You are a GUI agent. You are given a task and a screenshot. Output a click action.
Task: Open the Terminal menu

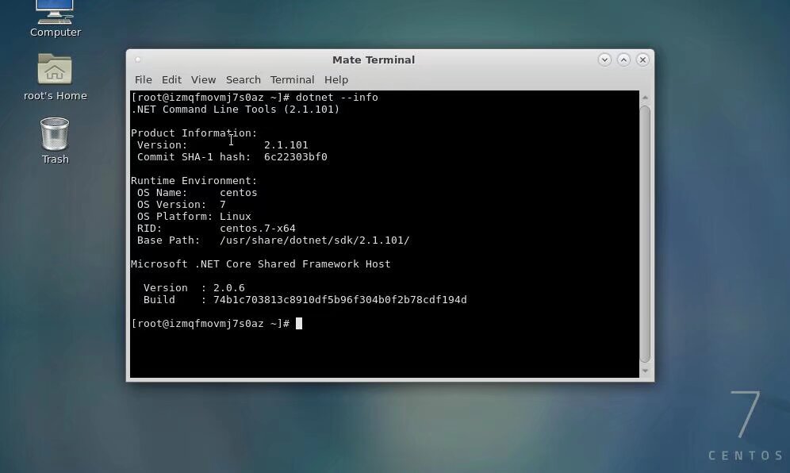pos(292,80)
